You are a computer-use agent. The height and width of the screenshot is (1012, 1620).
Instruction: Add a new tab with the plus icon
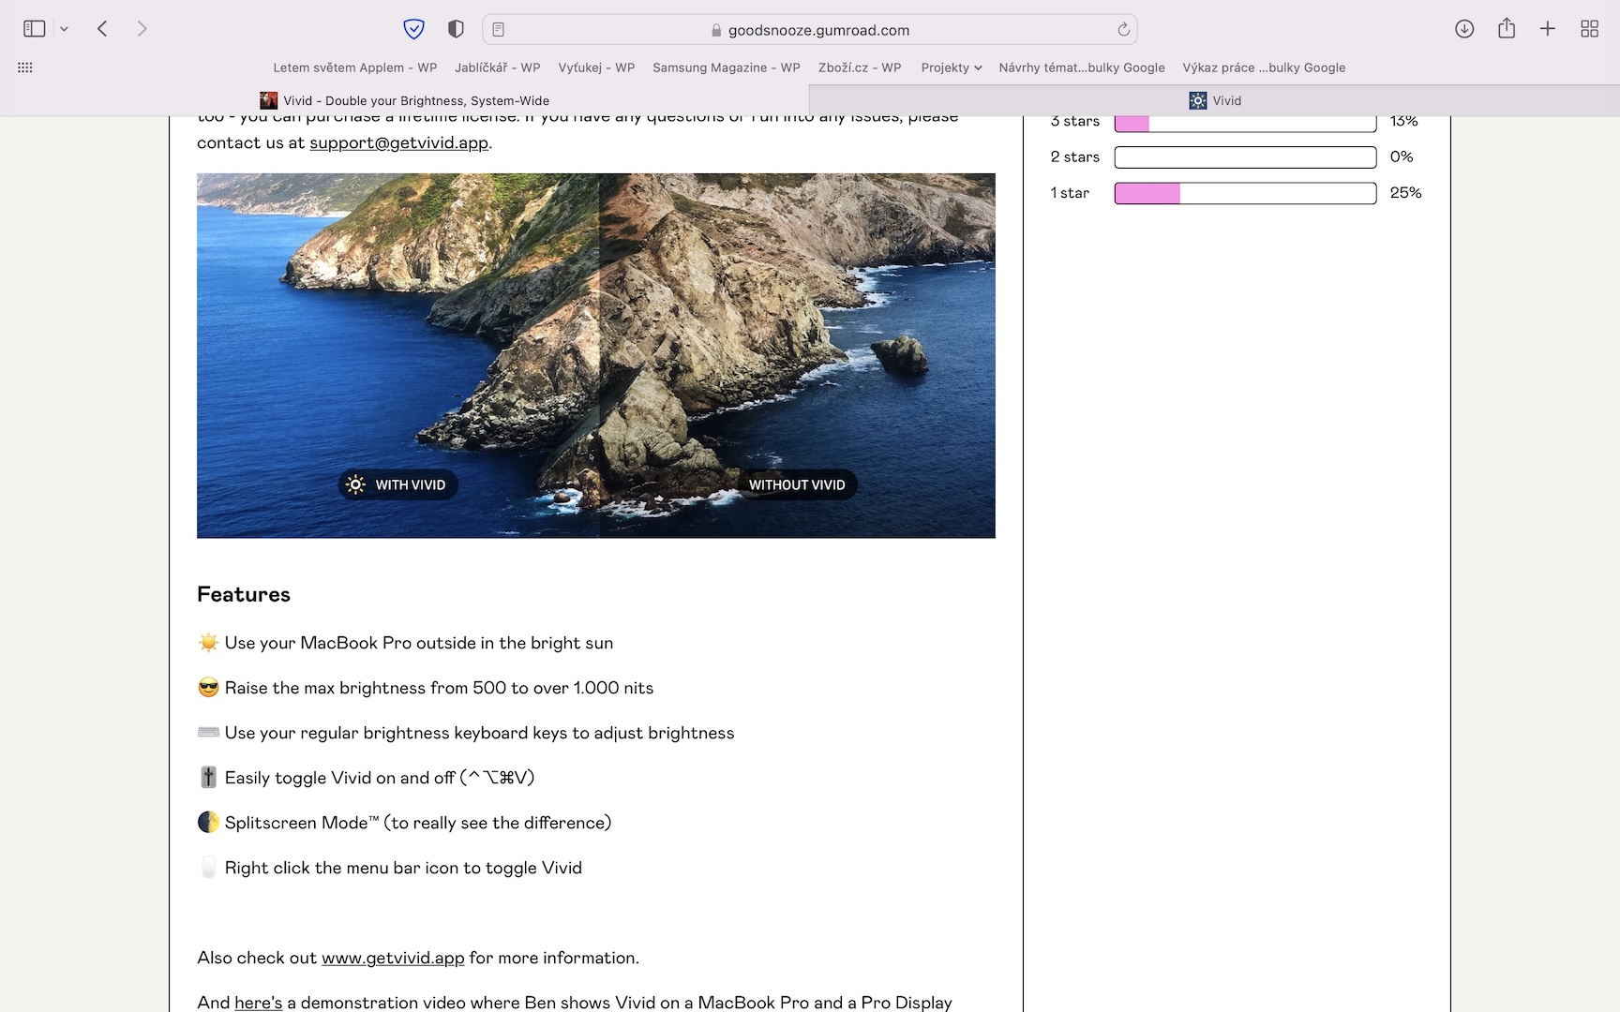coord(1548,29)
